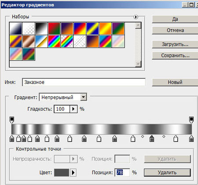Select the right opacity stop above gradient
198x185 pixels.
[x=191, y=120]
